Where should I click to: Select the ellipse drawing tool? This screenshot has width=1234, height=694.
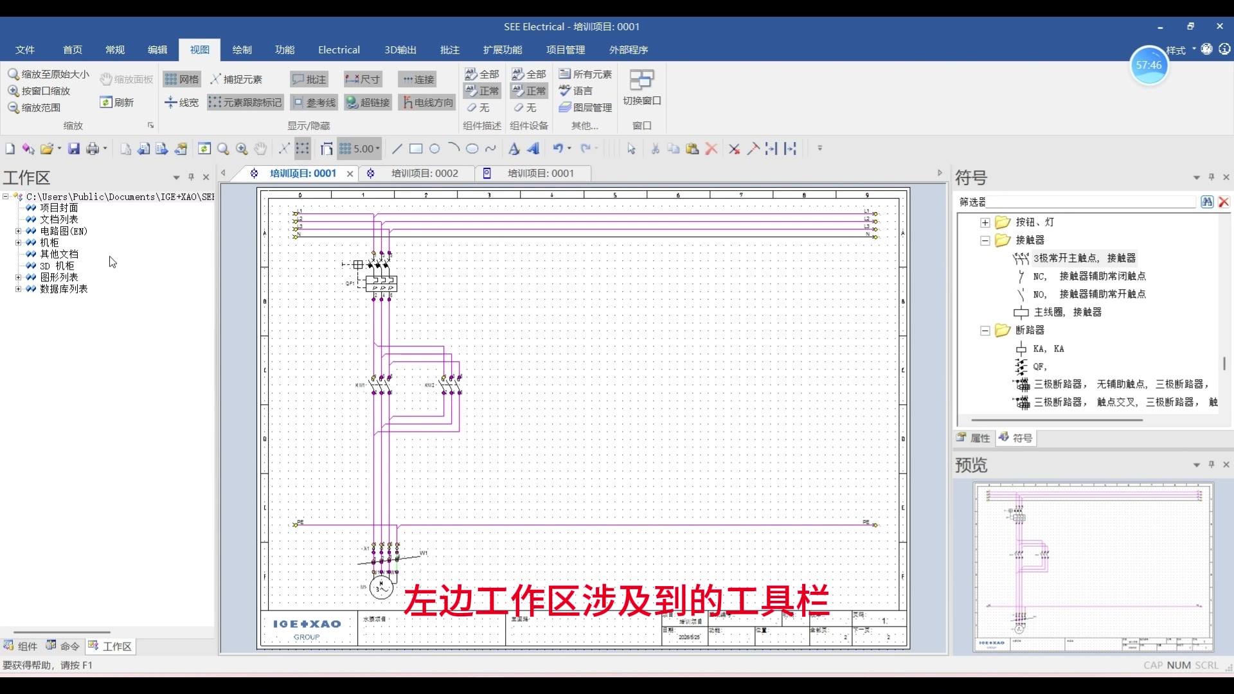pyautogui.click(x=472, y=149)
